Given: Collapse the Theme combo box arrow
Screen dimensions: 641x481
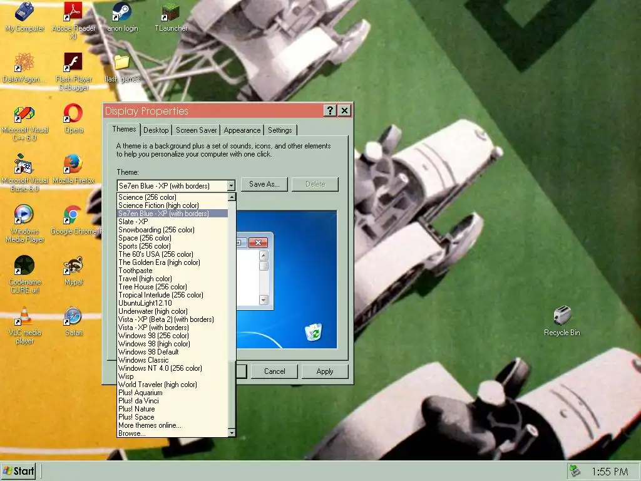Looking at the screenshot, I should 231,185.
